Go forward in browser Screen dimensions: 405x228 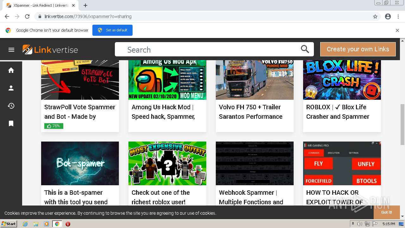(x=17, y=16)
